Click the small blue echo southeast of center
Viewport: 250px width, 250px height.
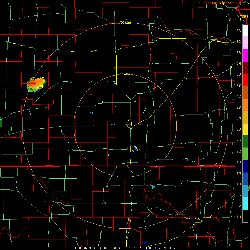153,187
